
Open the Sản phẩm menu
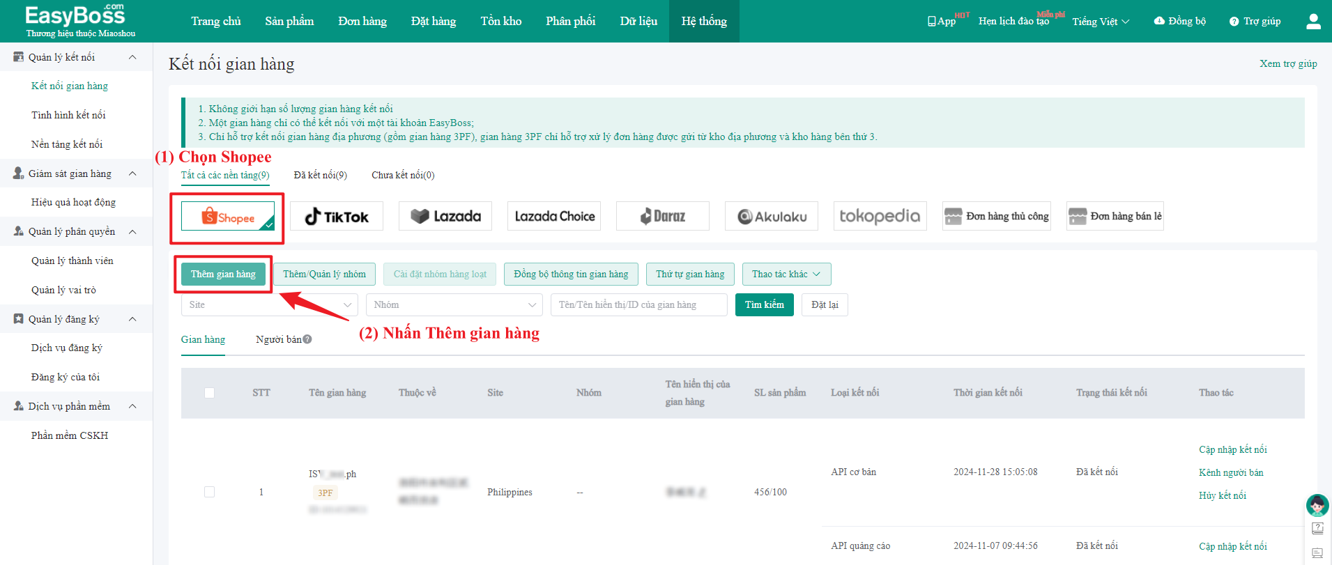[289, 22]
